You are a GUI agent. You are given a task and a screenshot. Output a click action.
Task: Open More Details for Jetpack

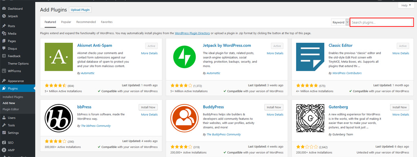(275, 53)
